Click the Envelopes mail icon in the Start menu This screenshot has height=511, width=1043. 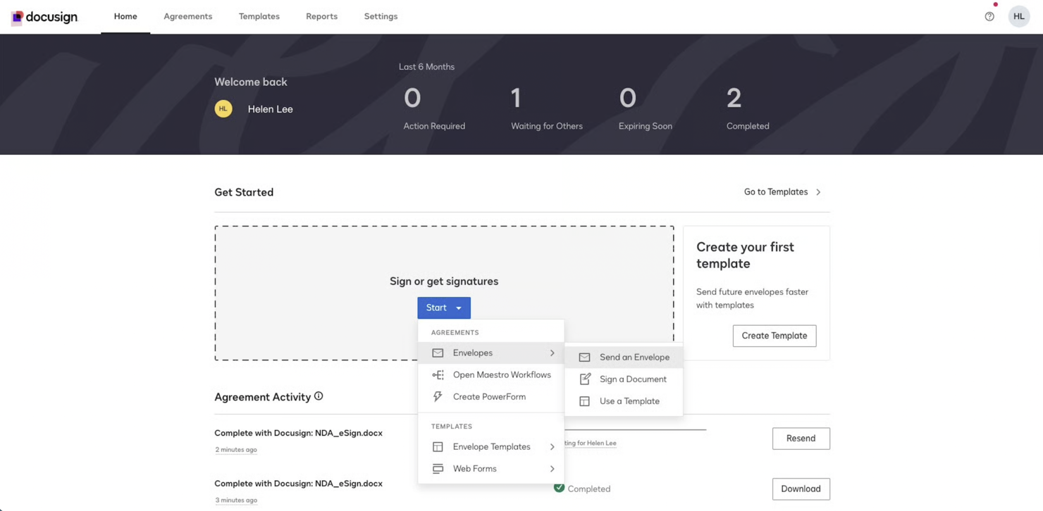tap(438, 353)
